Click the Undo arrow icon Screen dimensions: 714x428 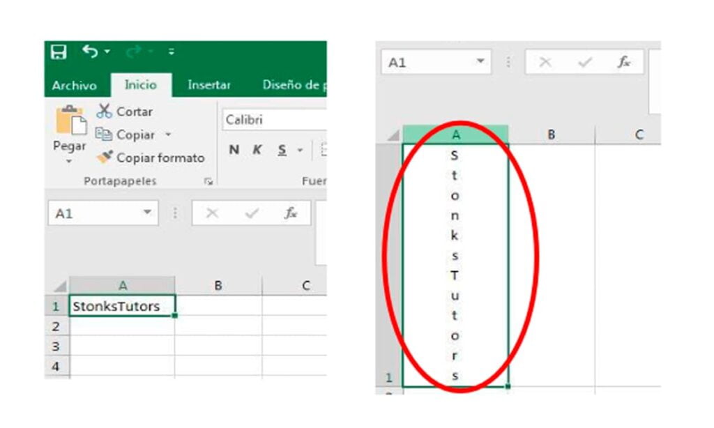(90, 52)
